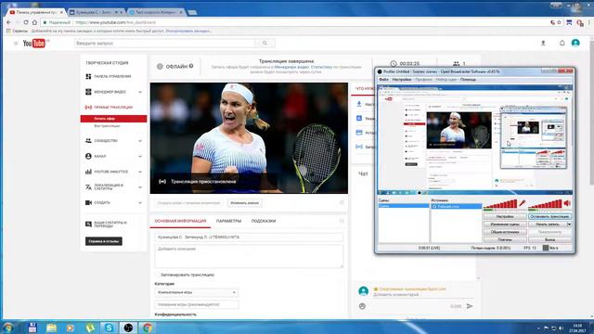Screen dimensions: 594x334
Task: Click the emoji icon in the chat box
Action: coord(362,306)
